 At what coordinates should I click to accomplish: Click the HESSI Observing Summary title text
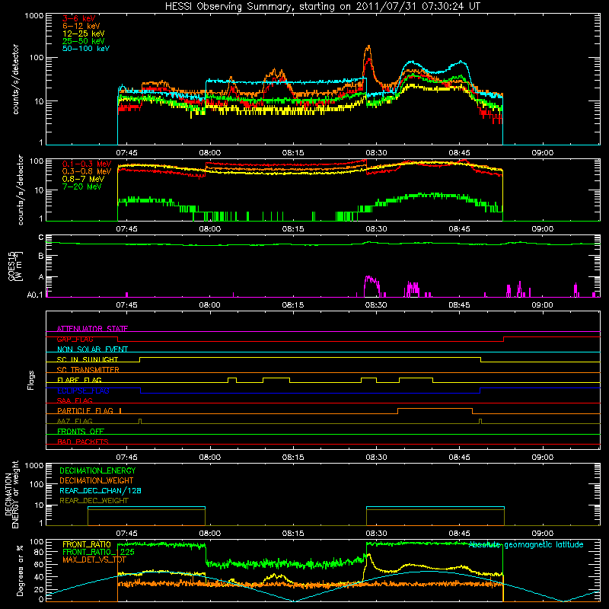click(323, 7)
